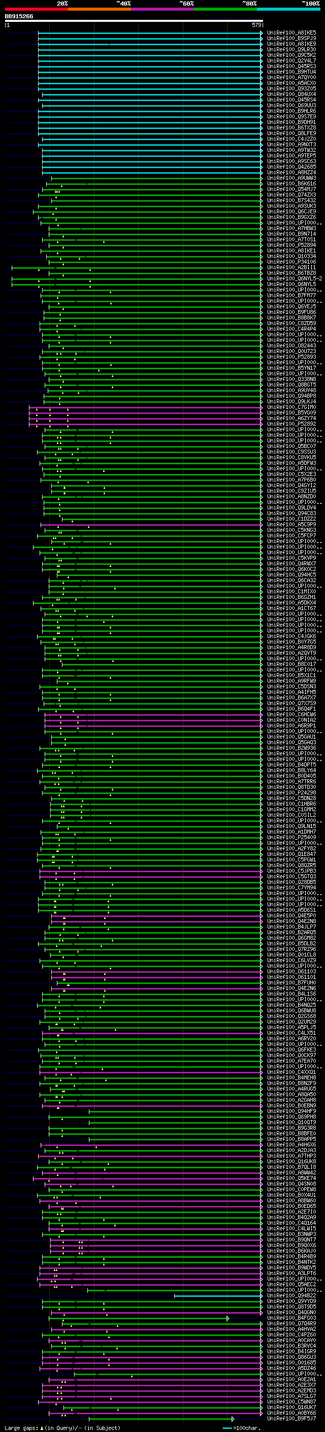Click hit label UniRef100_B9DH91

pyautogui.click(x=291, y=122)
